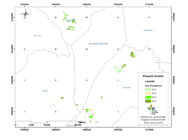Viewport: 188px width, 140px height.
Task: Click the scale bar Metros label
Action: (82, 122)
